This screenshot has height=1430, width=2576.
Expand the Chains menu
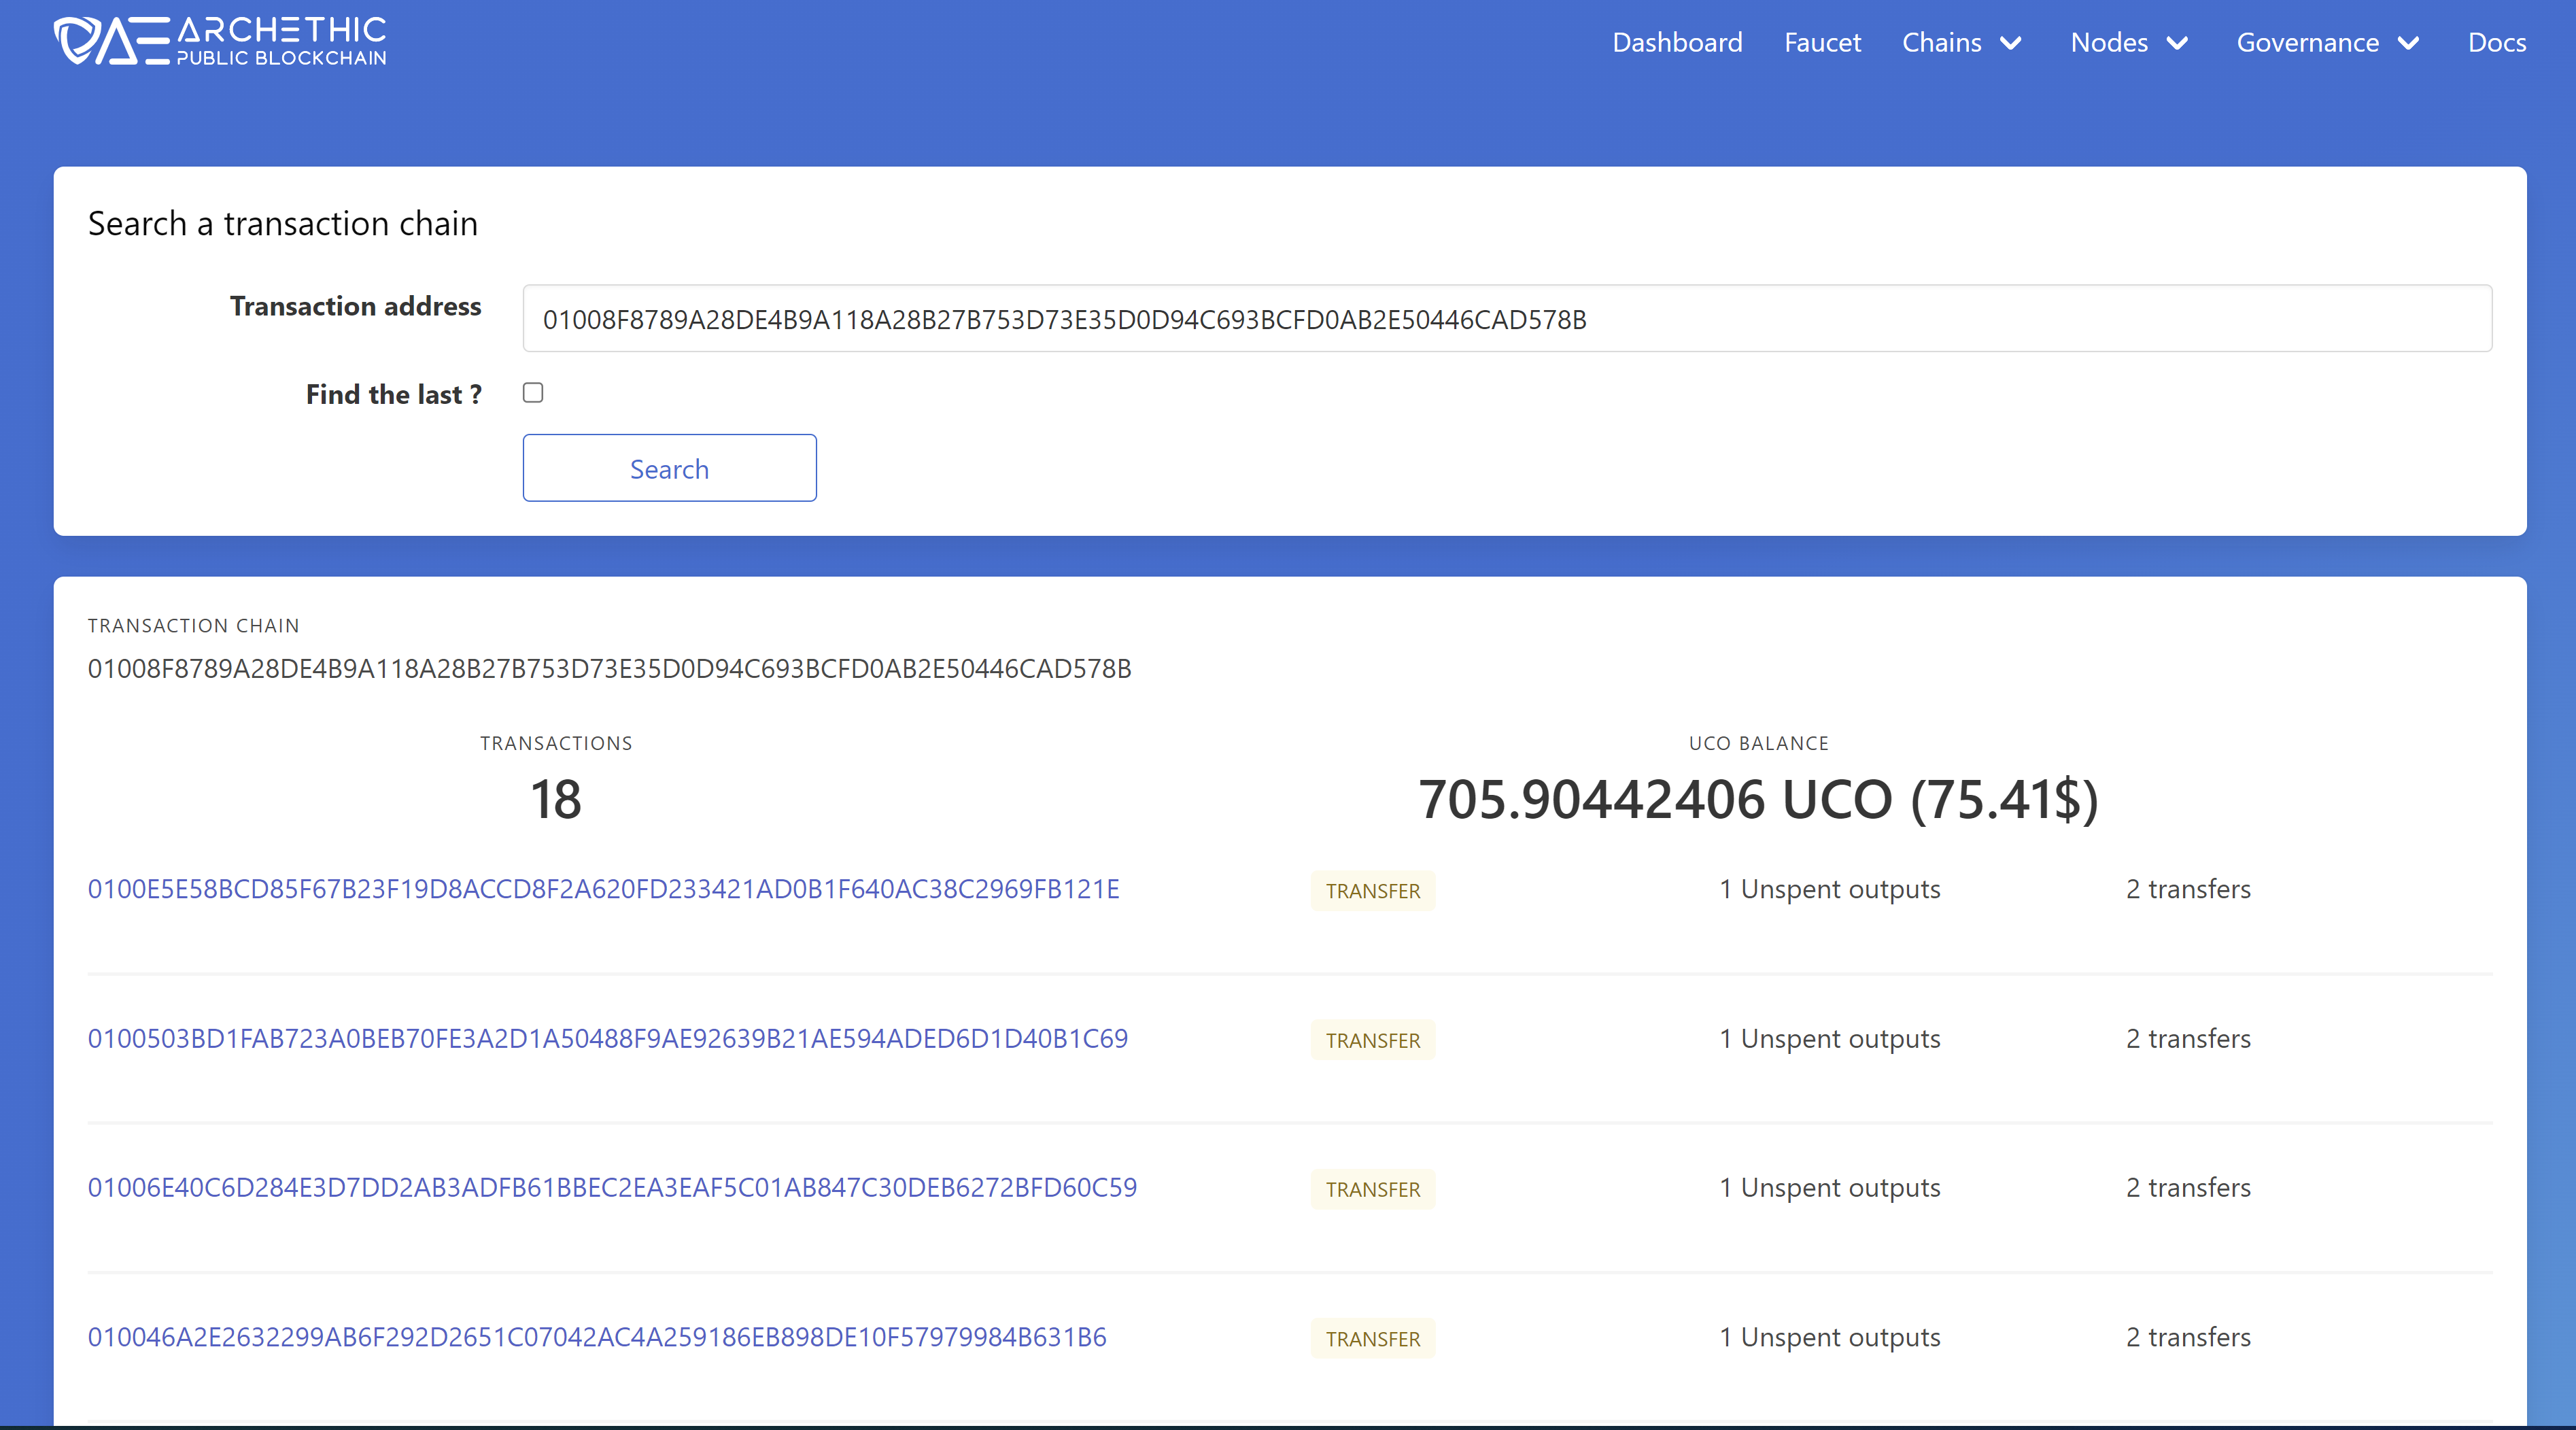1943,42
